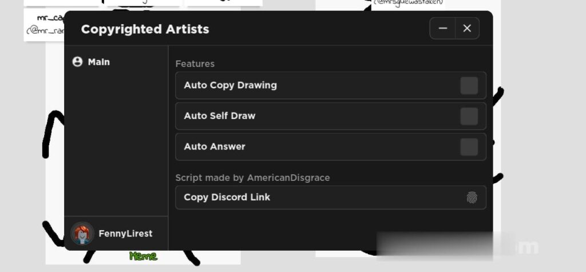Enable the Auto Copy Drawing checkbox
586x272 pixels.
tap(469, 86)
